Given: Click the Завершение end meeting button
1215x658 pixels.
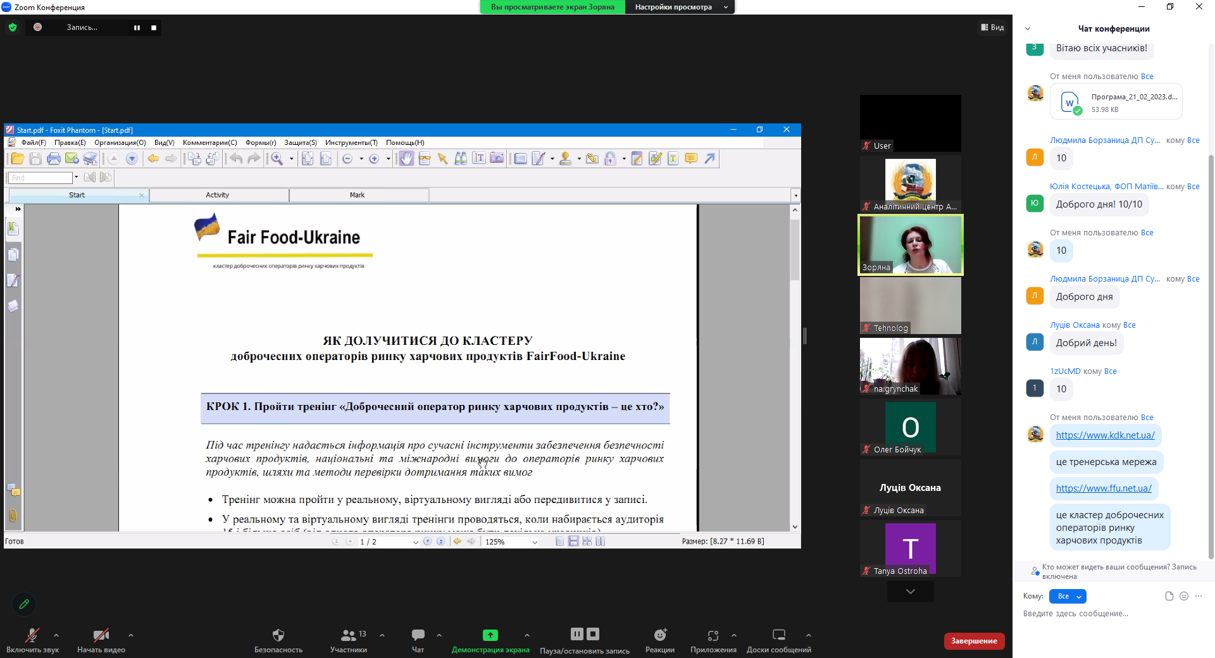Looking at the screenshot, I should (x=974, y=641).
